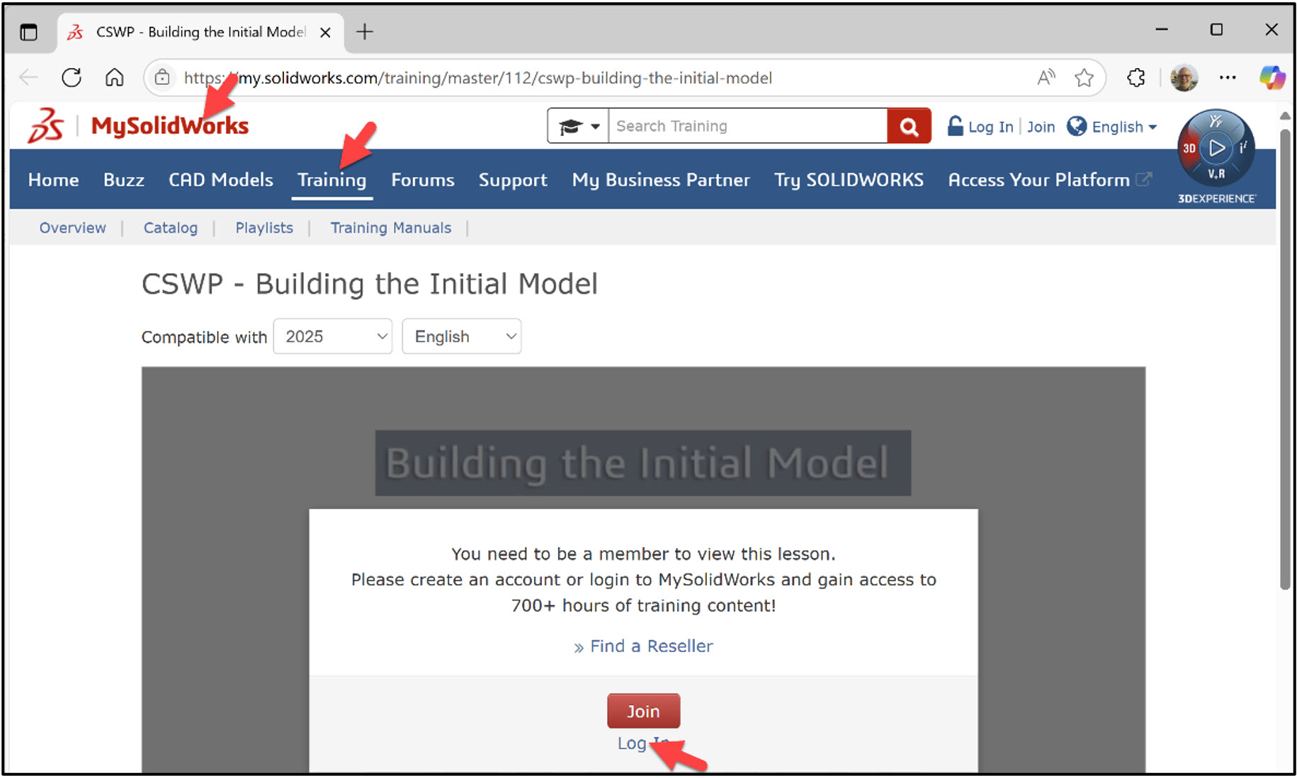Add this page to favorites star

(1084, 77)
